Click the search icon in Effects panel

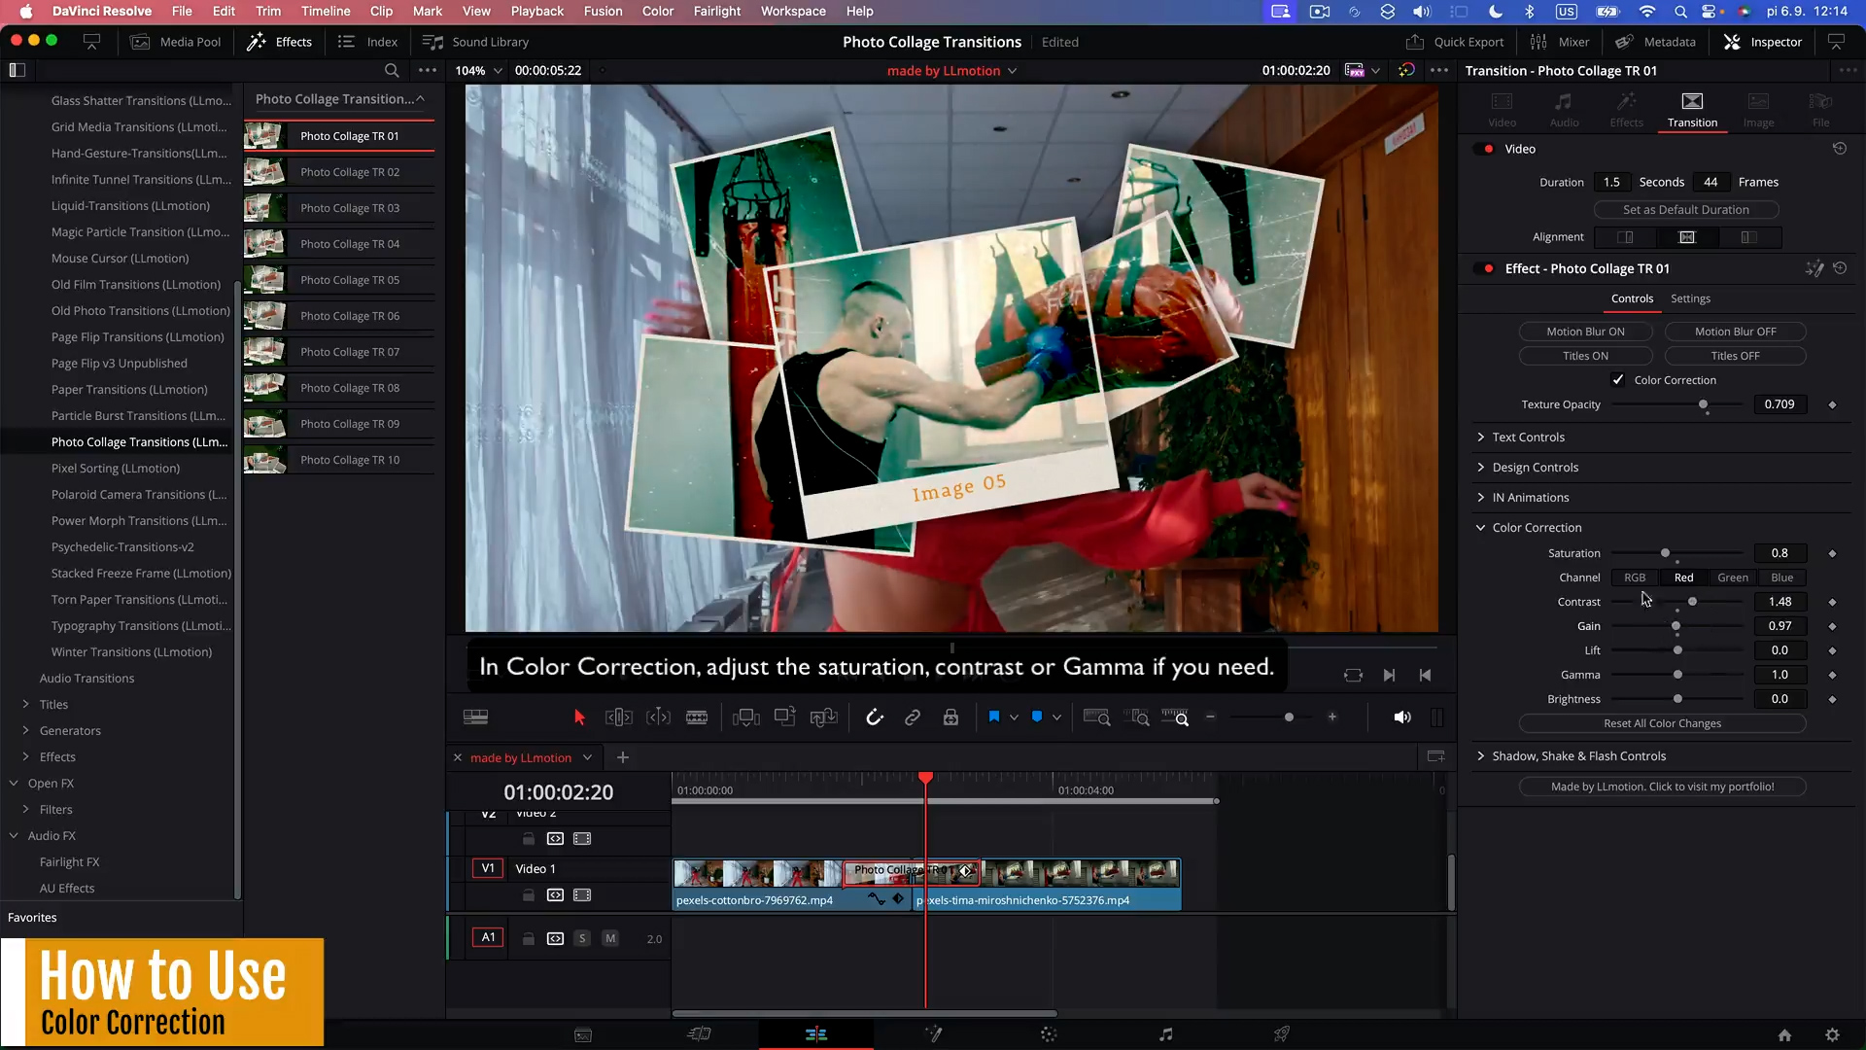coord(392,70)
